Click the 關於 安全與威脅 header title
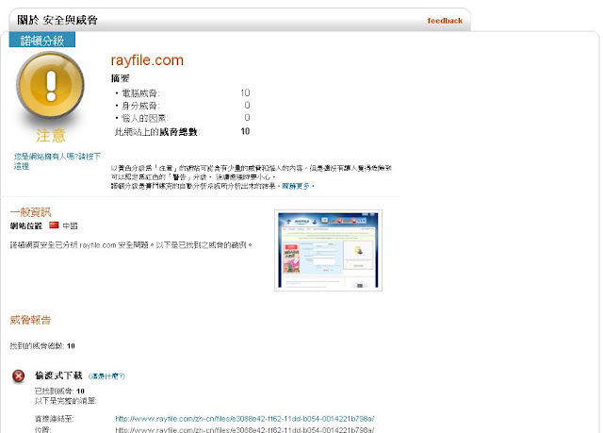The height and width of the screenshot is (433, 603). [57, 20]
